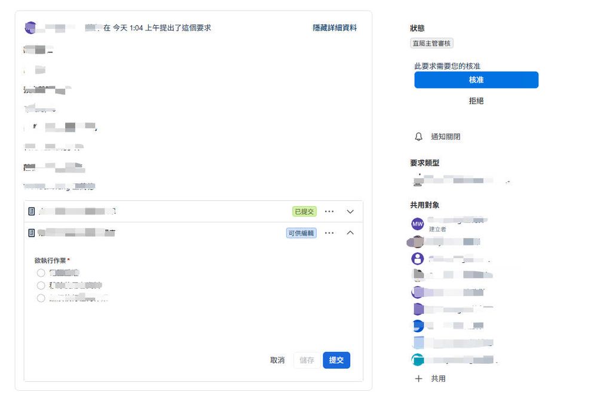Toggle the 通知關閉 notification label
The width and height of the screenshot is (597, 398).
pos(445,137)
